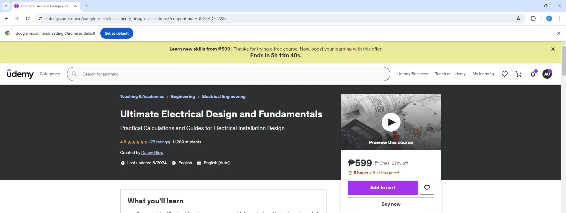Bookmark this page with the star icon
Screen dimensions: 566x213
coord(519,19)
